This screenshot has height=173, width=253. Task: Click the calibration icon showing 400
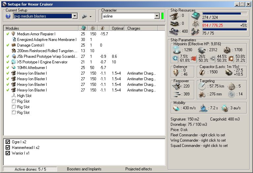click(x=174, y=31)
